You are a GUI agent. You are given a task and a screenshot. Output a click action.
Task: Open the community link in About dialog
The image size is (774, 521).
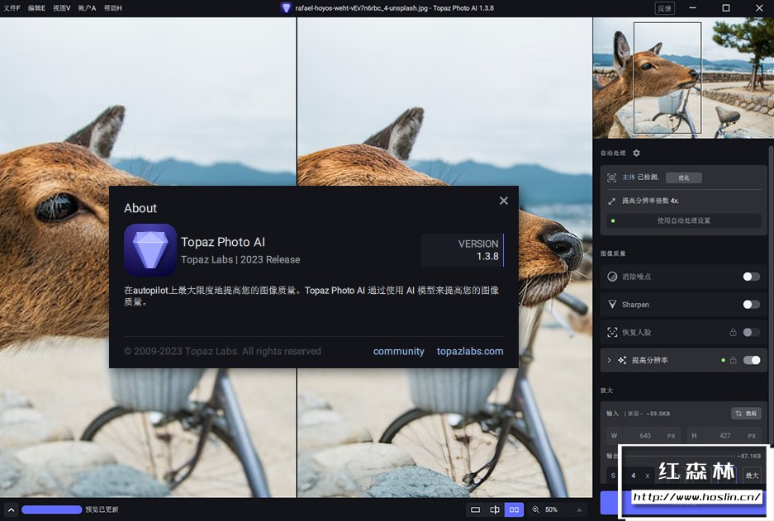pos(398,351)
